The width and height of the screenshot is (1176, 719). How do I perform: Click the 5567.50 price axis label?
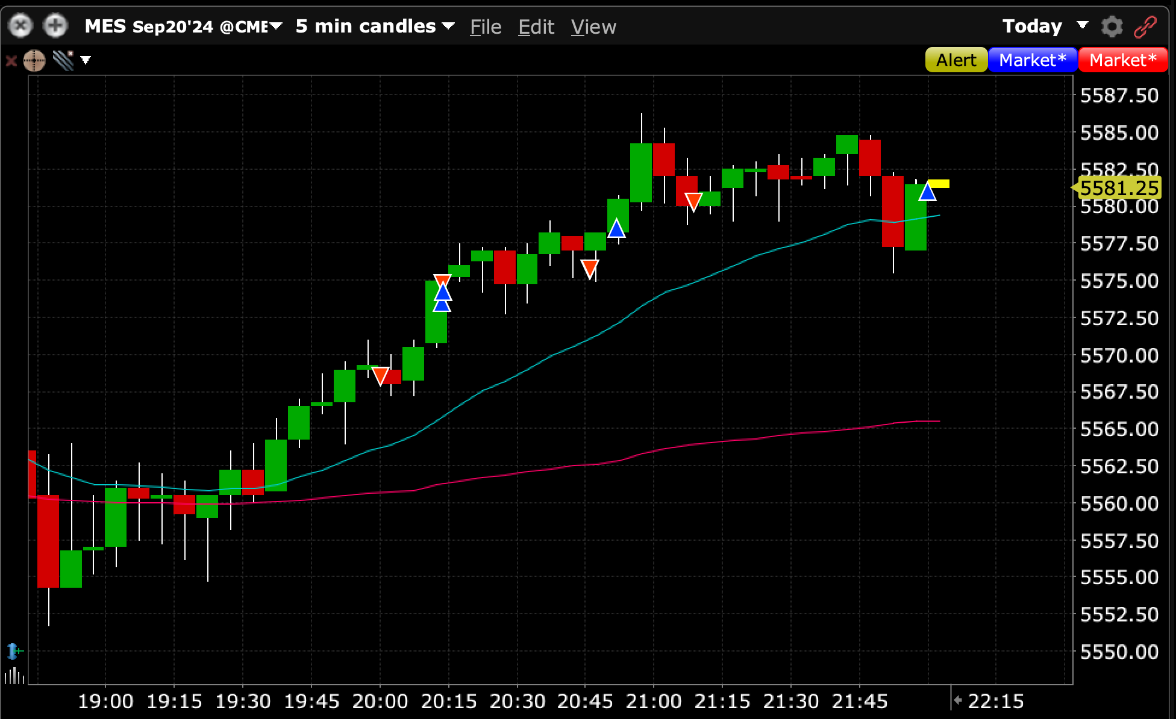[1119, 392]
